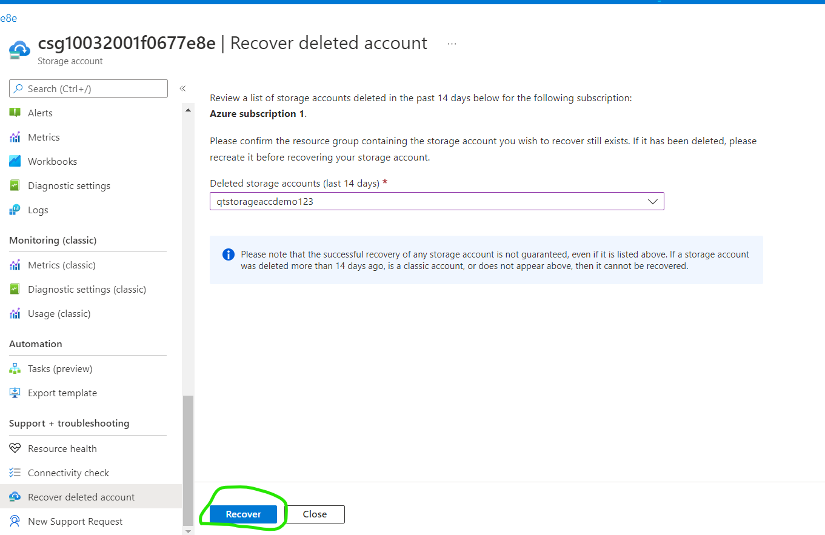Click the Workbooks icon
825x535 pixels.
tap(15, 161)
